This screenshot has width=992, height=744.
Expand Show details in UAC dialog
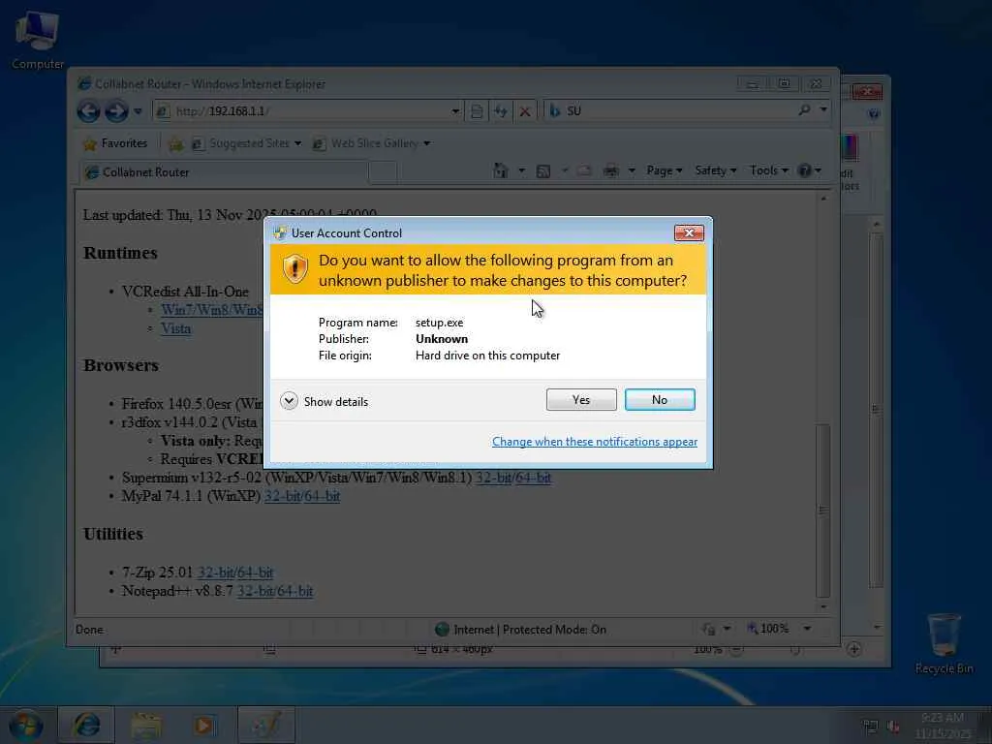coord(324,401)
